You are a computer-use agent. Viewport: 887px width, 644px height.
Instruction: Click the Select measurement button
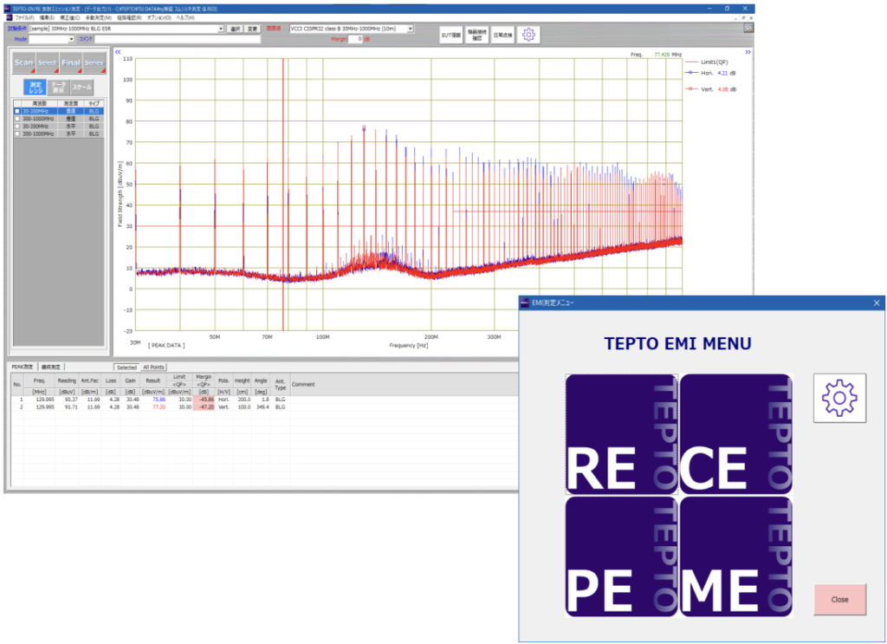coord(48,62)
